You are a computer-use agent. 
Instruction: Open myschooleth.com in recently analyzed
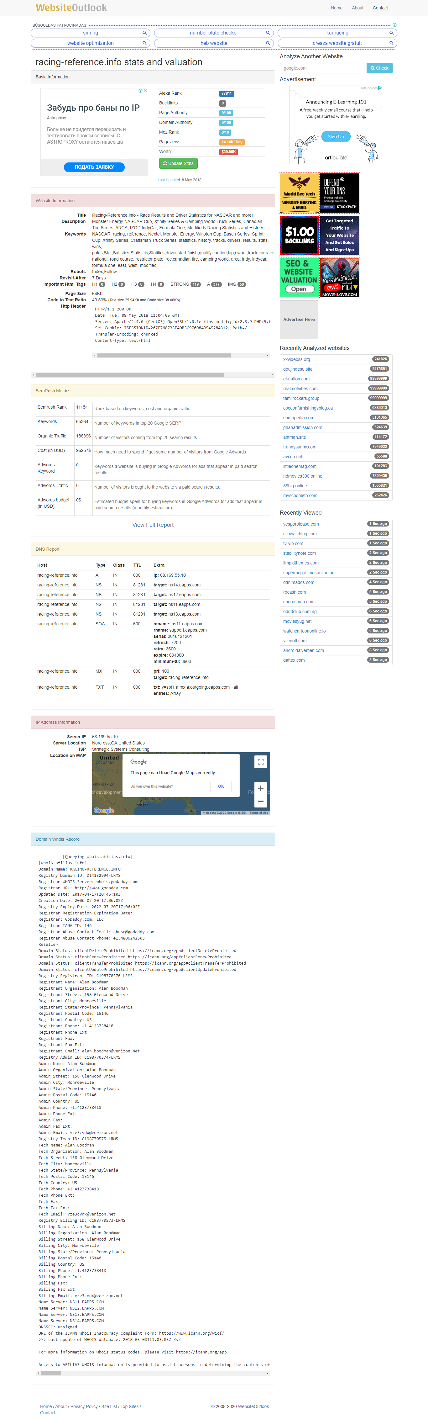tap(300, 496)
